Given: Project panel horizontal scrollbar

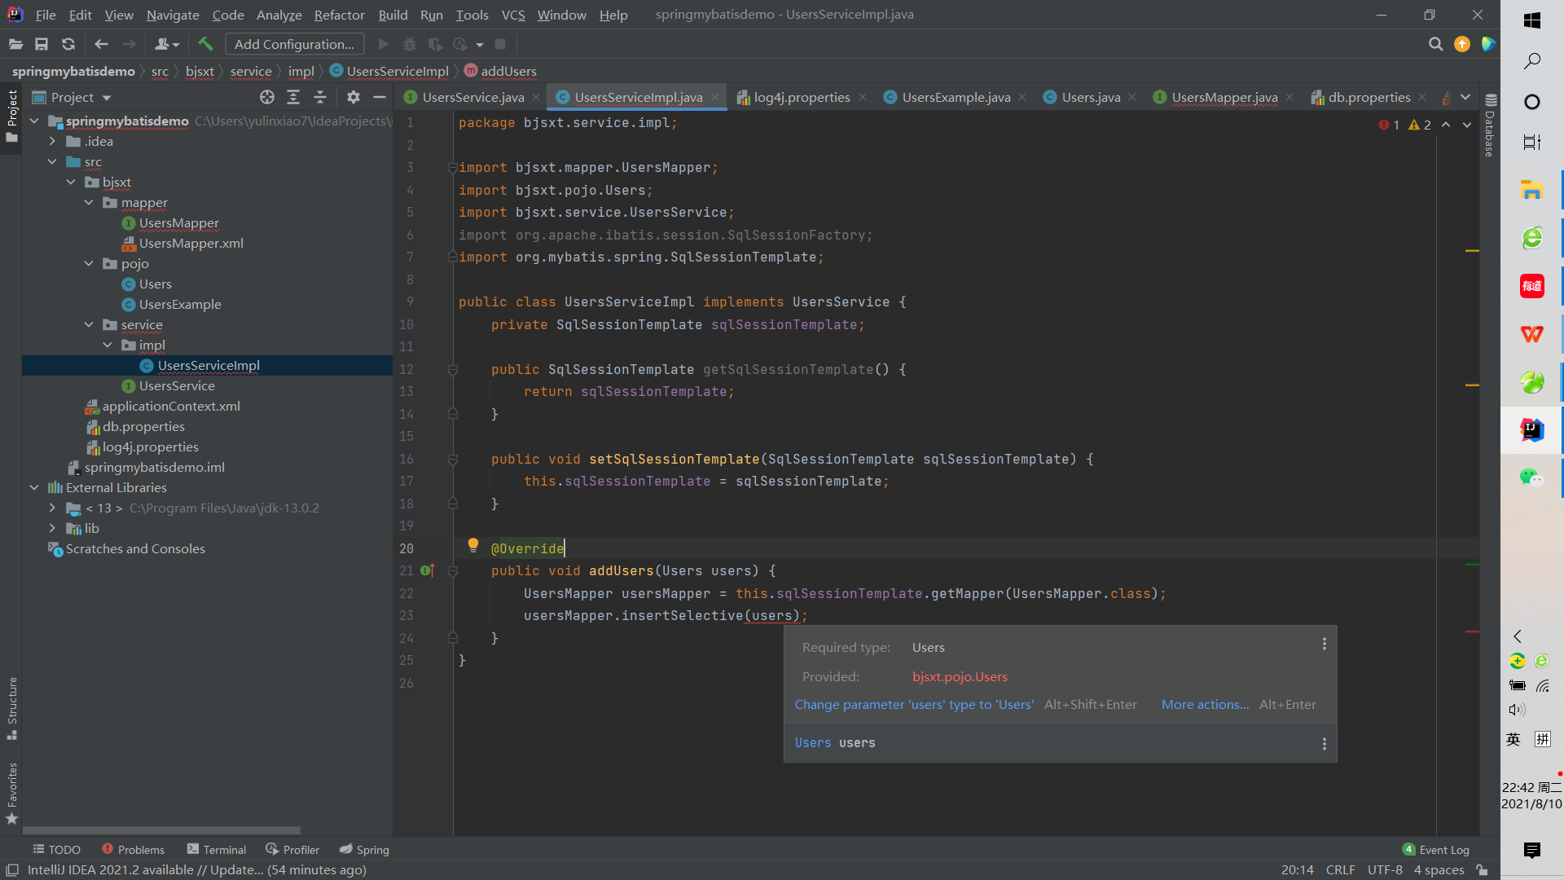Looking at the screenshot, I should [x=161, y=830].
